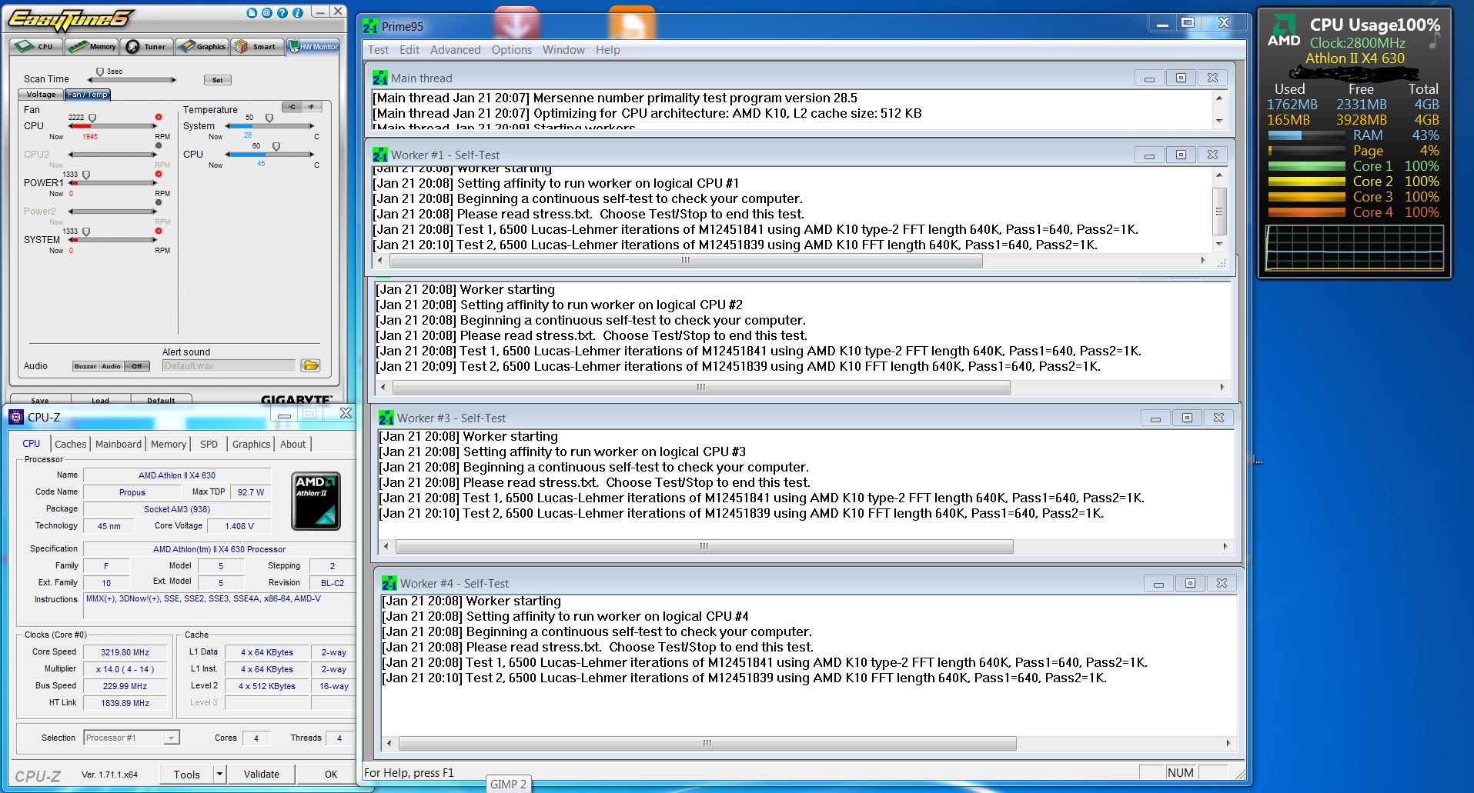
Task: Switch temperature unit to °F
Action: [x=312, y=107]
